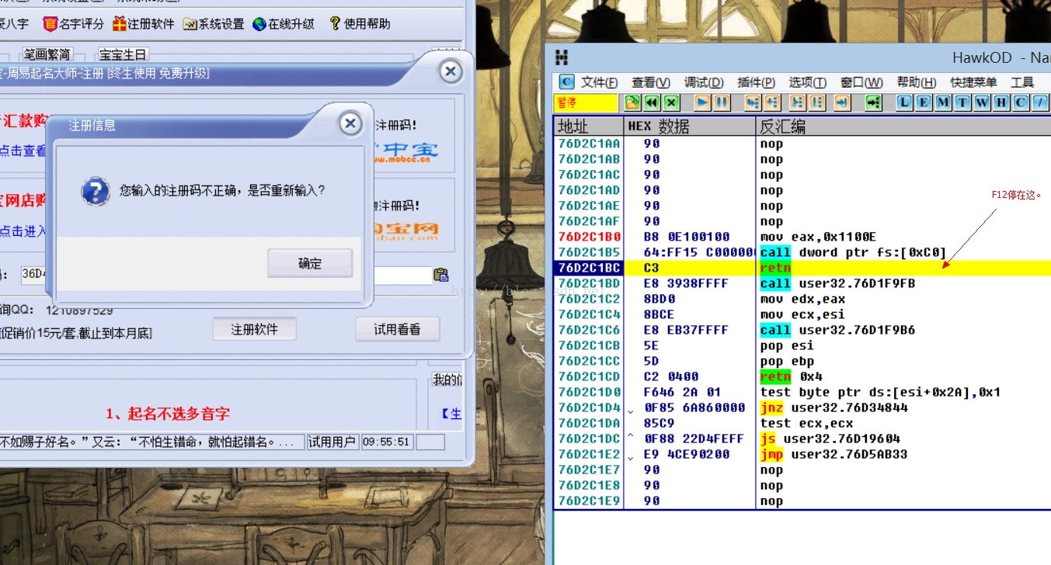Screen dimensions: 1051x565
Task: Open the 插件(P) plugins menu
Action: (x=756, y=82)
